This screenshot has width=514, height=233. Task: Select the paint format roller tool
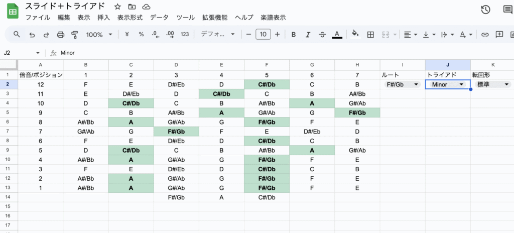point(75,35)
